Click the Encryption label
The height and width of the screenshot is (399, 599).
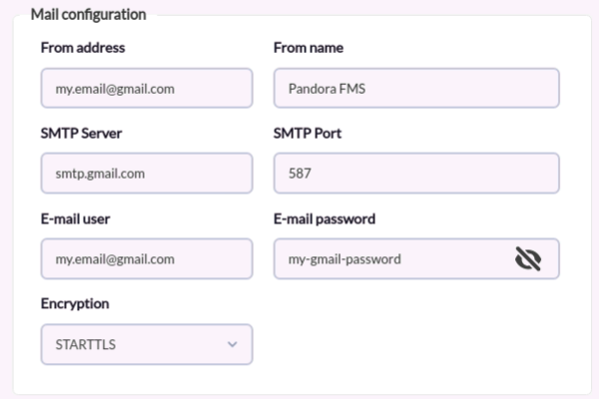pyautogui.click(x=75, y=303)
